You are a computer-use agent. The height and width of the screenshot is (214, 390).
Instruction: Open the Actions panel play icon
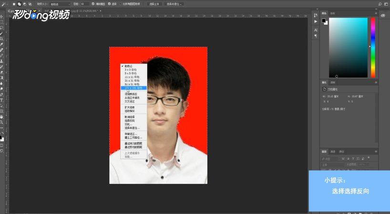316,21
